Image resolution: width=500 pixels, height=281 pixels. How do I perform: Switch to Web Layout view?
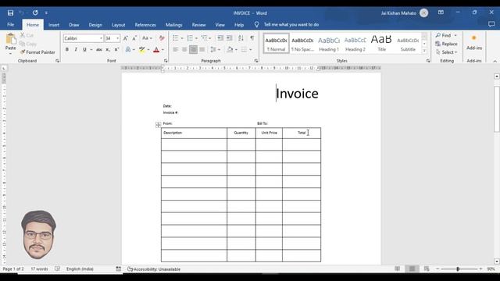[427, 269]
